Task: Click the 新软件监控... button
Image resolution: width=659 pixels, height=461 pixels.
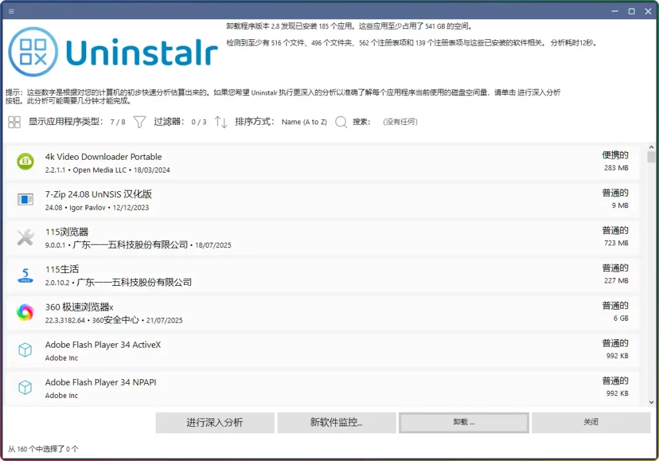Action: pyautogui.click(x=336, y=422)
